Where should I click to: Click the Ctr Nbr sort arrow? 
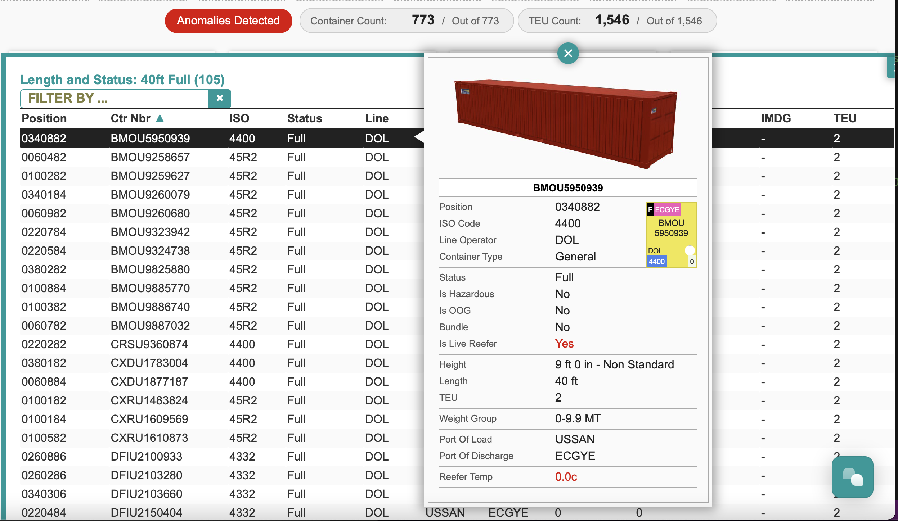[x=160, y=118]
